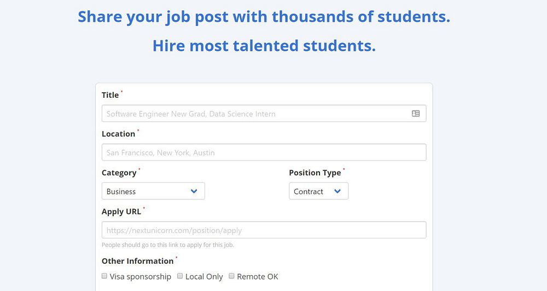
Task: Click the Apply URL helper text
Action: pyautogui.click(x=168, y=245)
